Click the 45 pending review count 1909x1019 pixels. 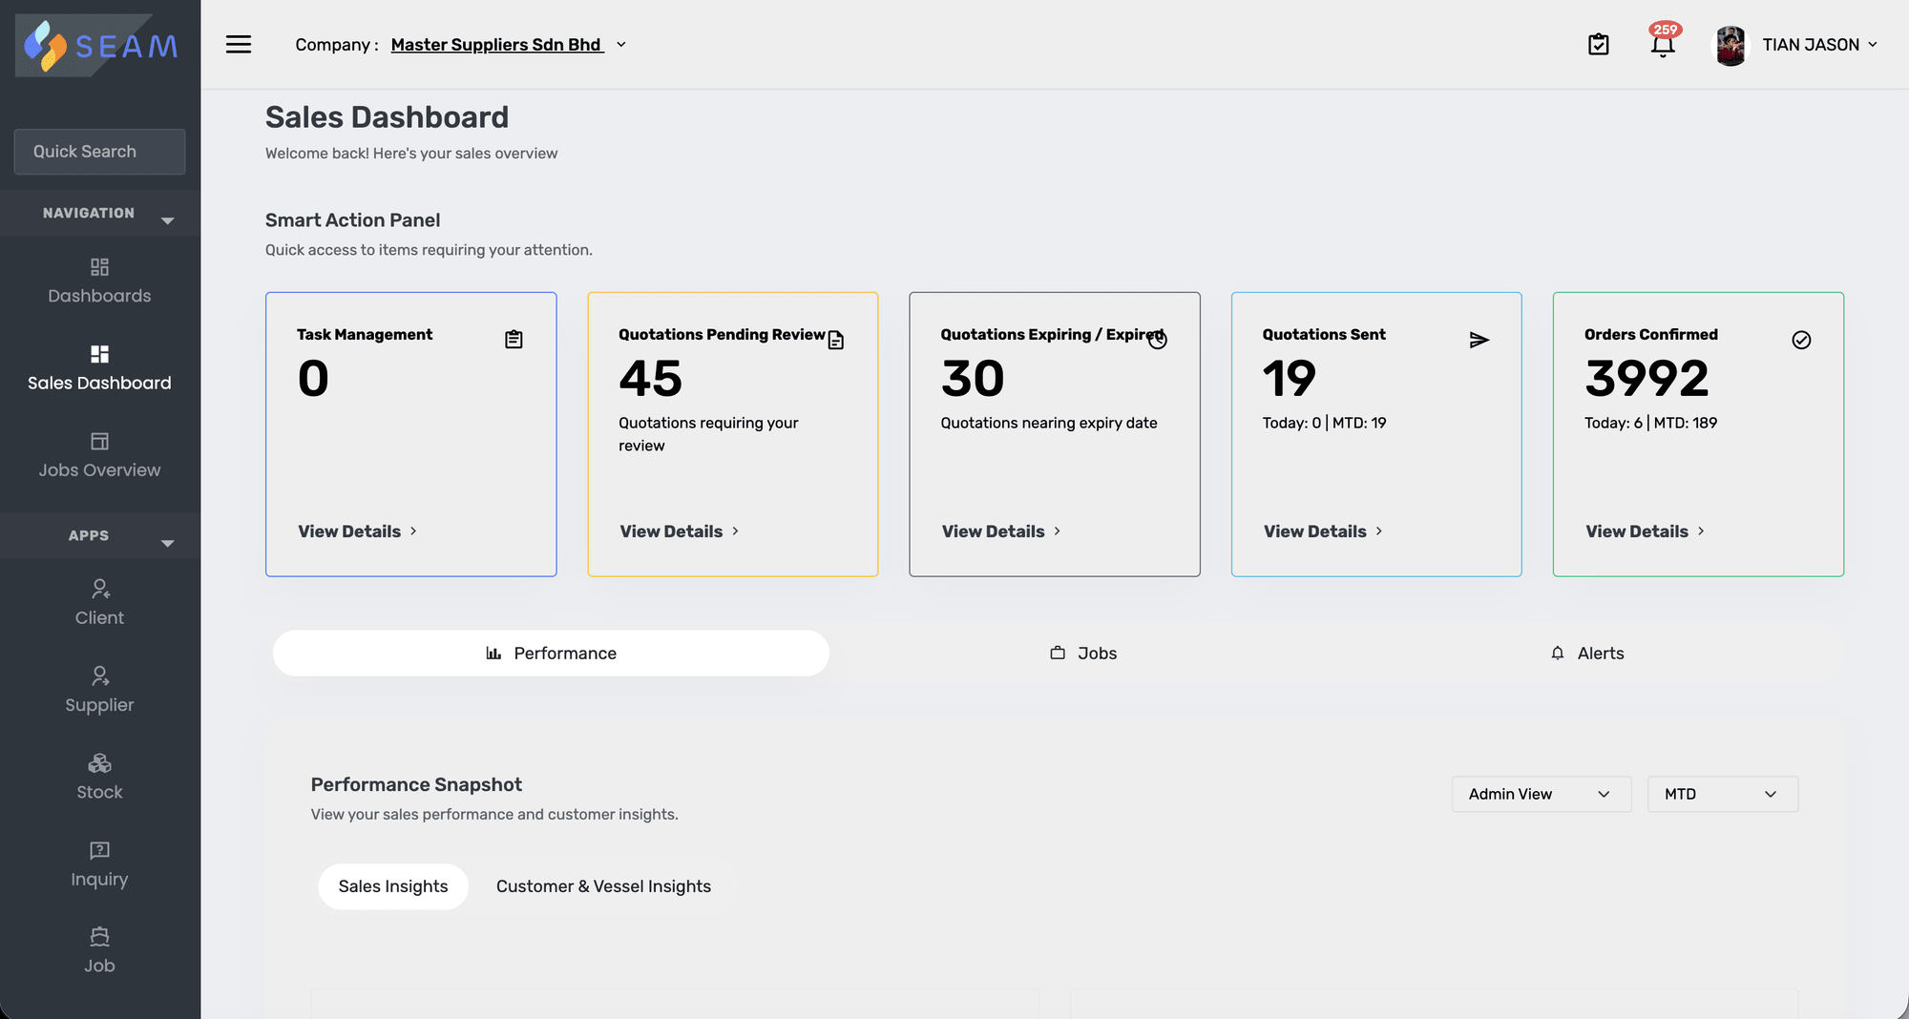coord(651,379)
